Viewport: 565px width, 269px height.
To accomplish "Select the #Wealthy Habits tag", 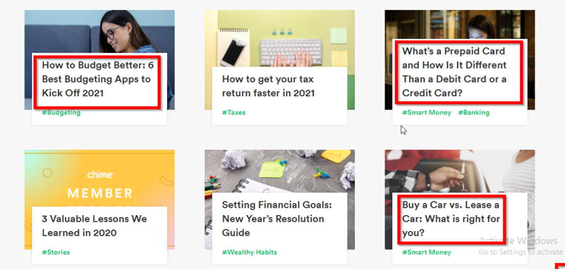I will 249,252.
